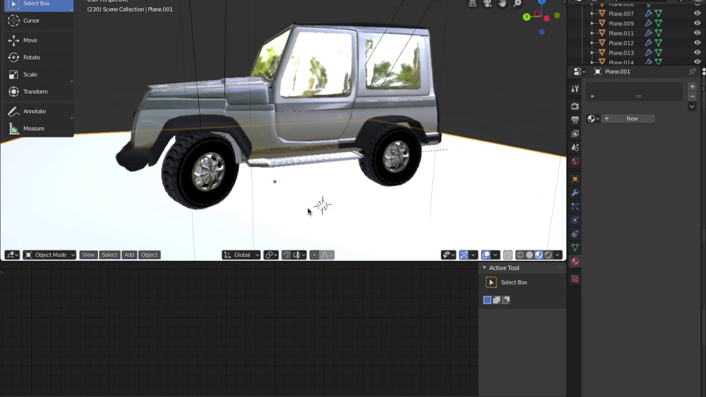The width and height of the screenshot is (706, 397).
Task: Click the New material button
Action: tap(628, 119)
